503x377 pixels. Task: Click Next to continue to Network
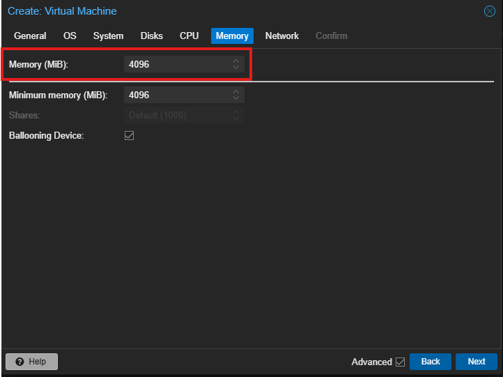477,362
